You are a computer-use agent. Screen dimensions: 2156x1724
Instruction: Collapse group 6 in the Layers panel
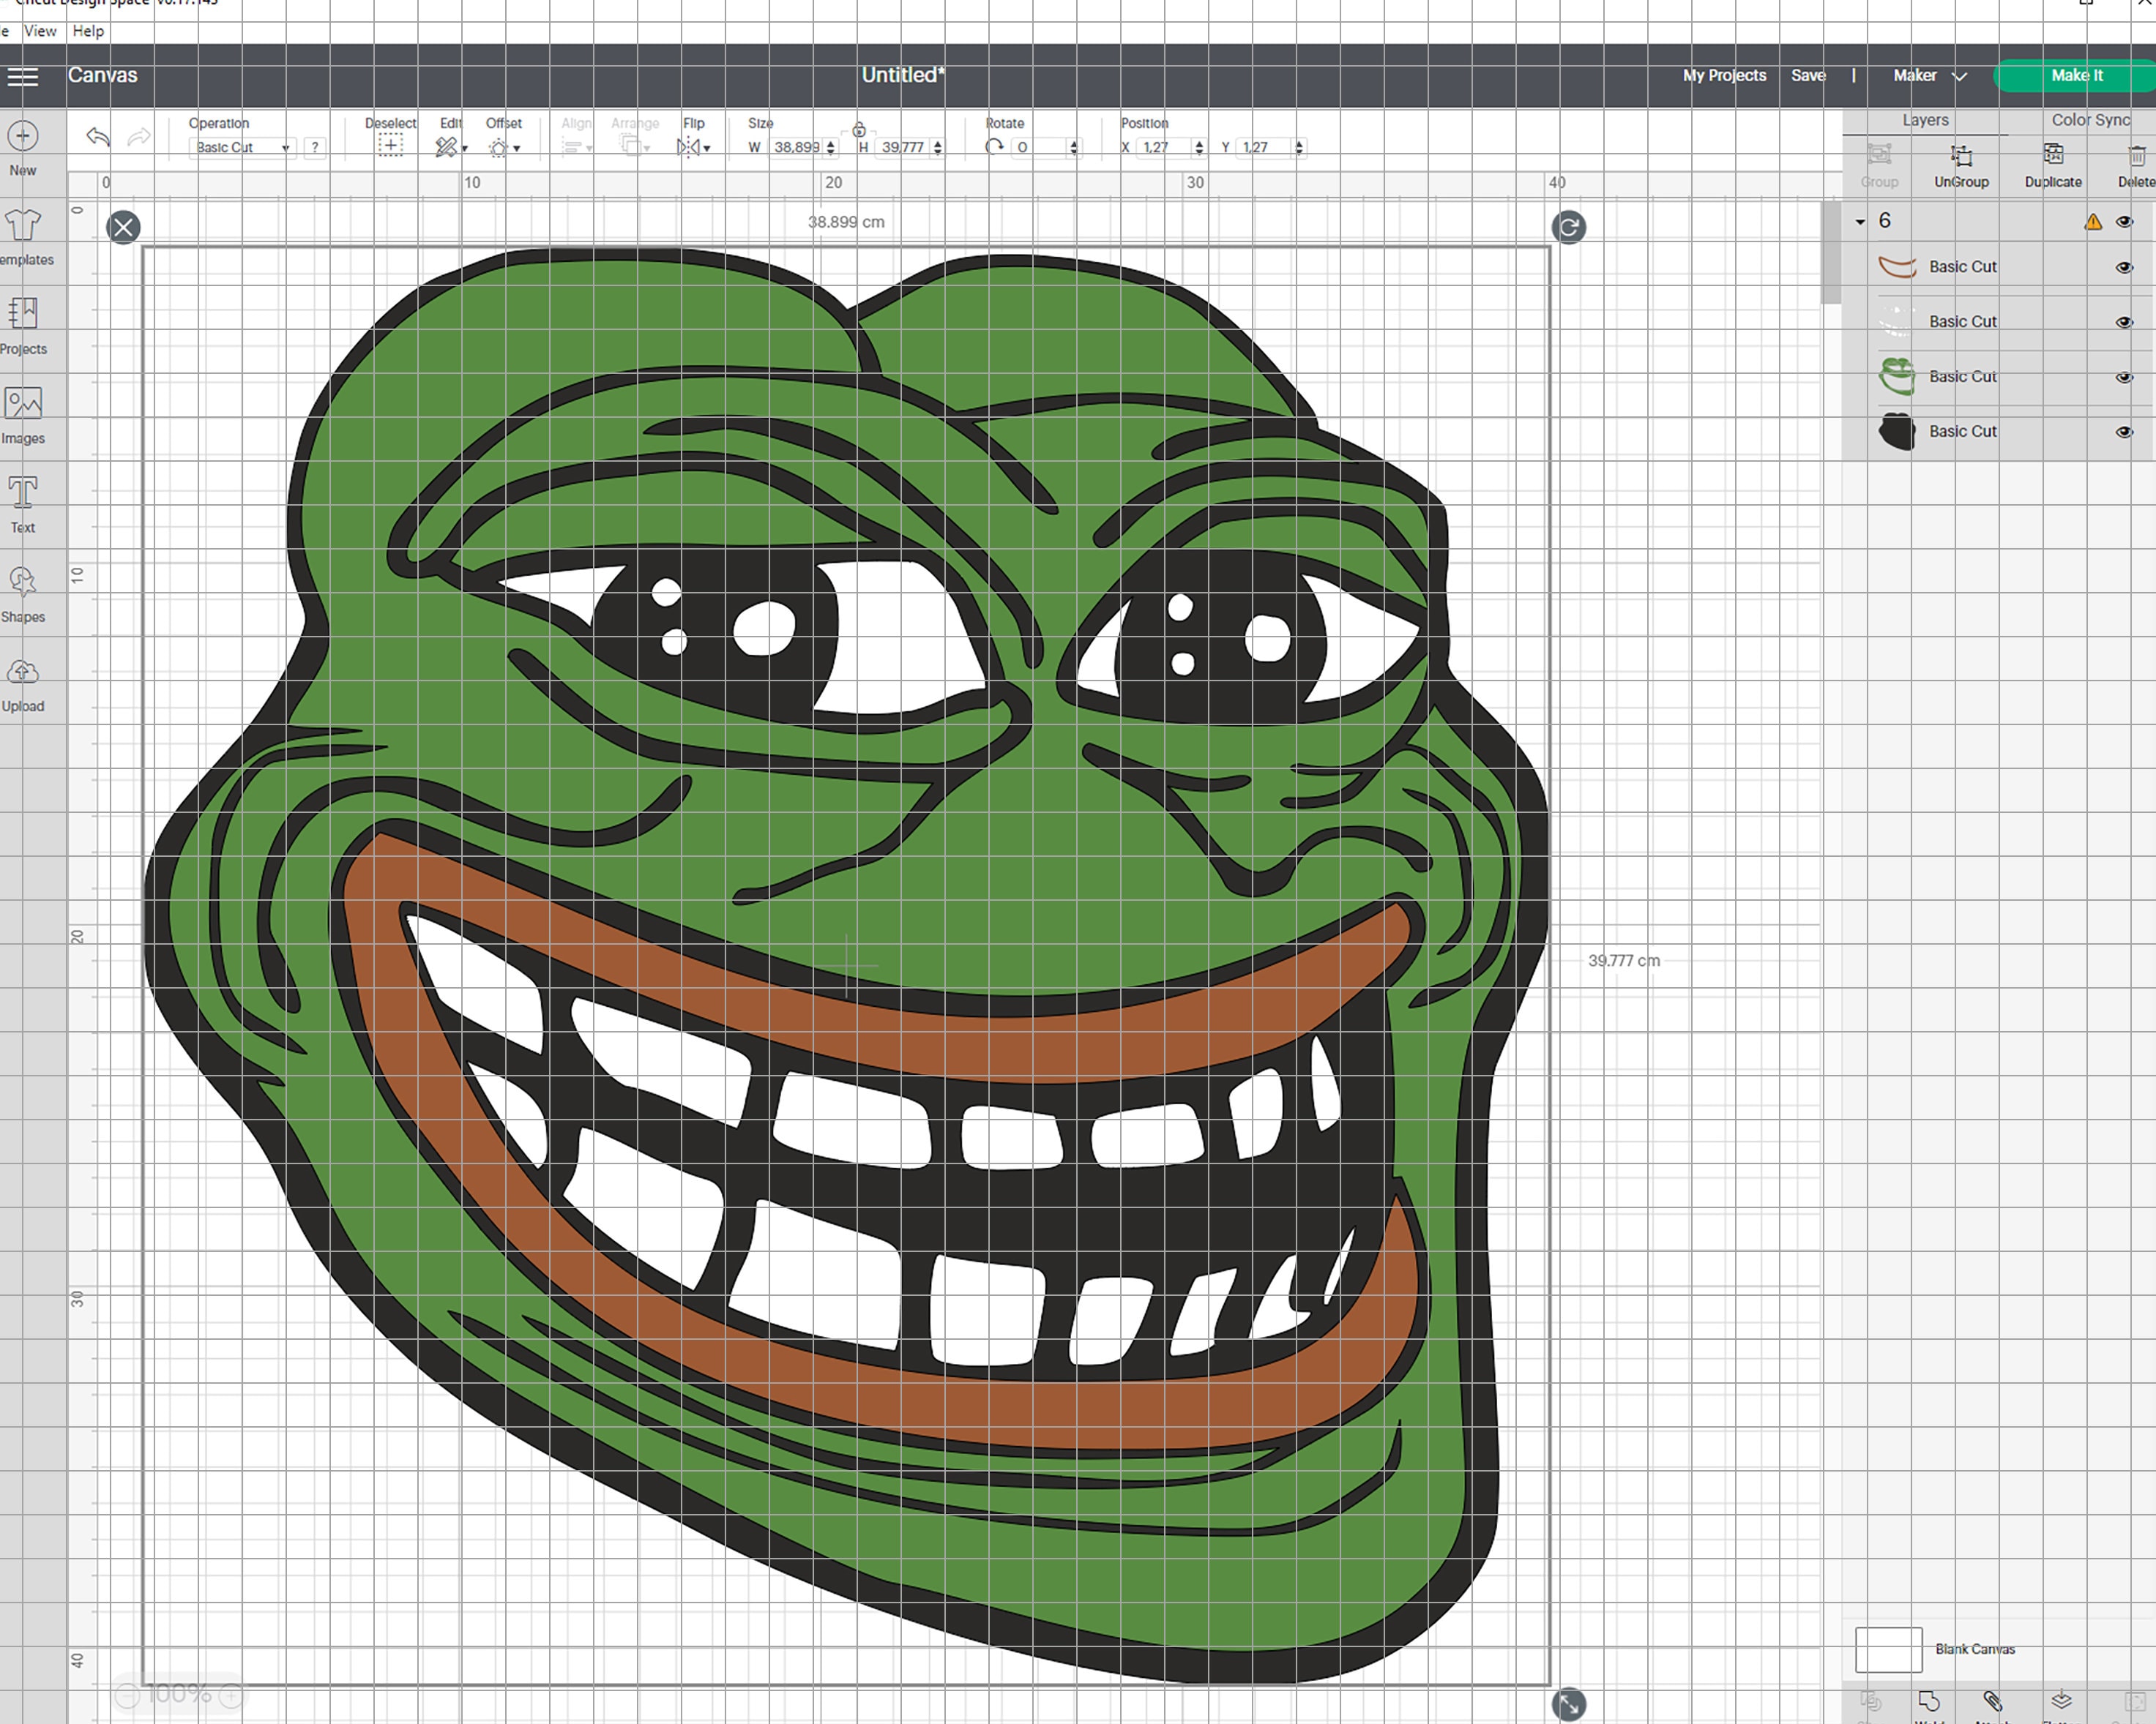(1861, 221)
